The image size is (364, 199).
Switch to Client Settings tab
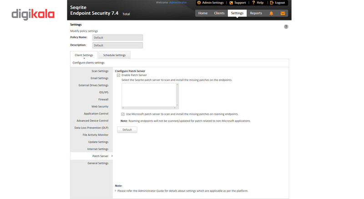coord(84,55)
